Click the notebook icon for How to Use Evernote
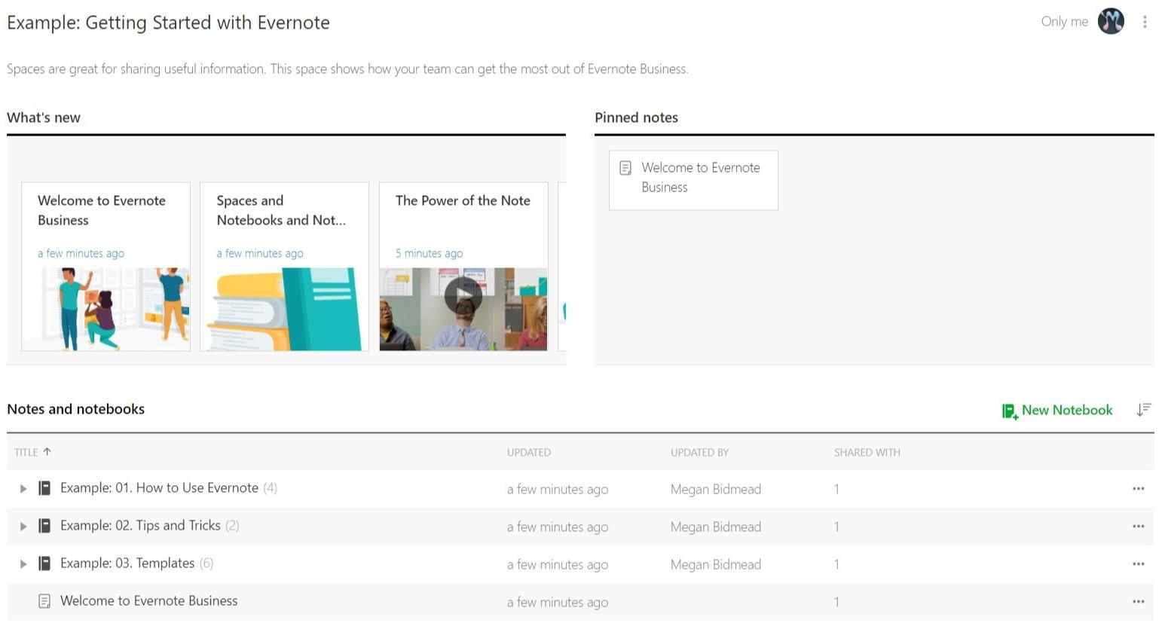The image size is (1165, 623). [44, 488]
